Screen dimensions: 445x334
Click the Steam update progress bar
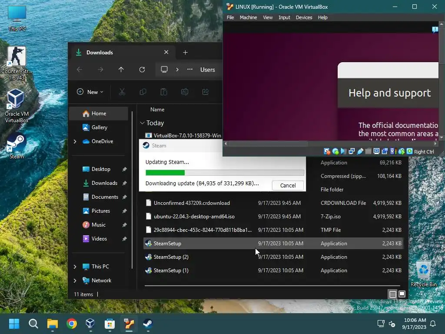coord(225,172)
